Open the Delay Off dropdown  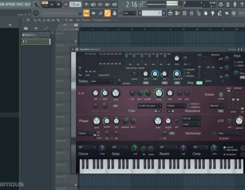tap(120, 147)
